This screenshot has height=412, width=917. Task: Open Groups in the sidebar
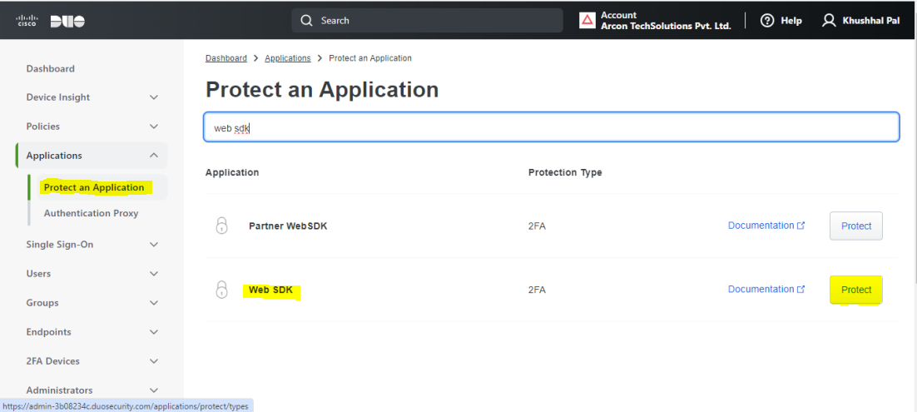click(x=42, y=303)
